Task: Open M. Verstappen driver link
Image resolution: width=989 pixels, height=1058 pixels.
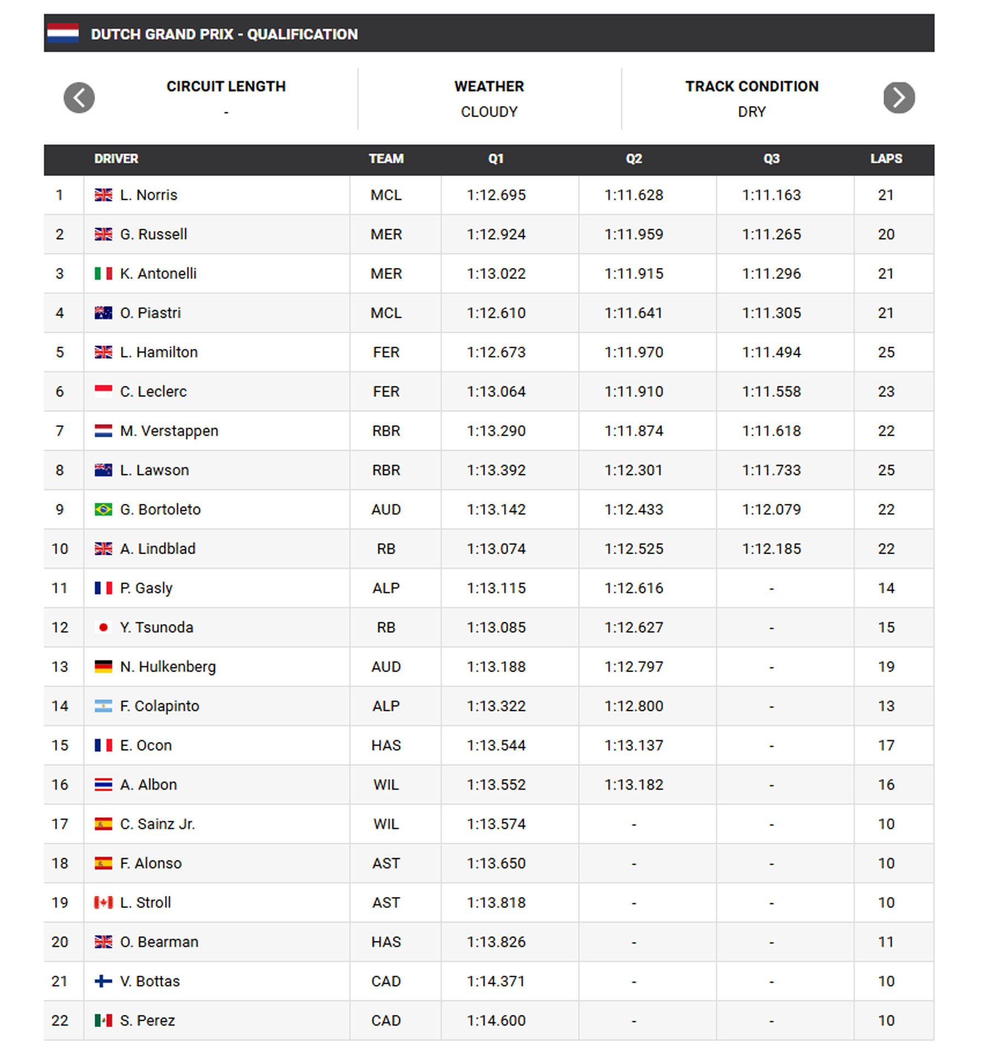Action: [169, 431]
